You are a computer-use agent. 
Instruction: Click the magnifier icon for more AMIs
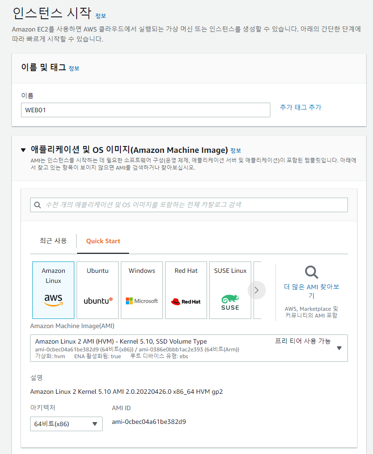(x=311, y=272)
